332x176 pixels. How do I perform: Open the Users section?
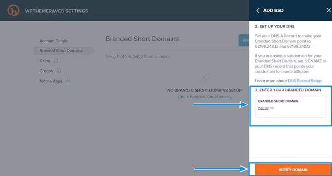[45, 61]
